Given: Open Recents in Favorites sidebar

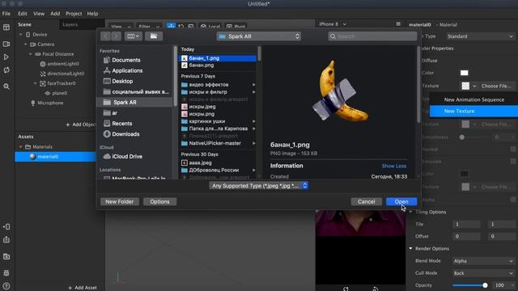Looking at the screenshot, I should click(122, 124).
